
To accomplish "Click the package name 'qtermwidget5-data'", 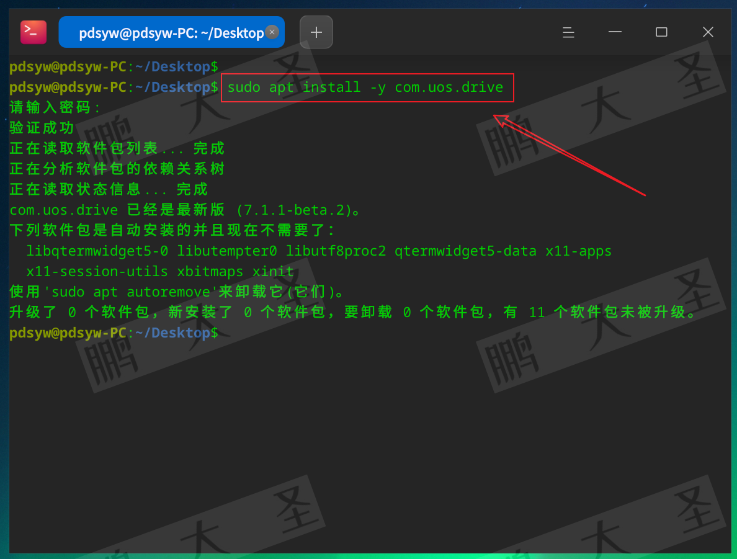I will (465, 251).
